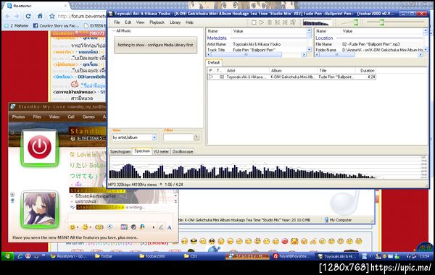
Task: Click the MSN message input box
Action: (120, 218)
